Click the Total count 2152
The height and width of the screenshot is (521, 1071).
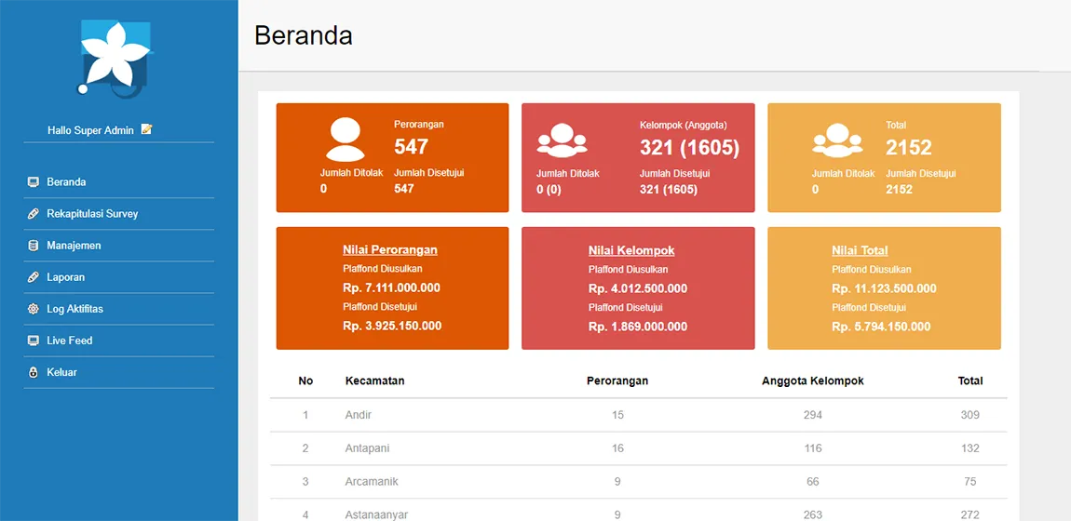(909, 147)
